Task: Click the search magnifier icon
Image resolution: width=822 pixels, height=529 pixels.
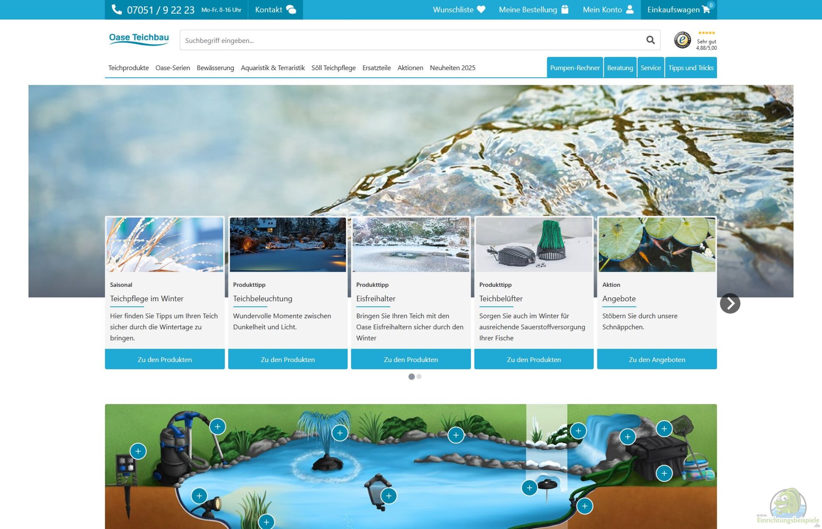Action: 650,40
